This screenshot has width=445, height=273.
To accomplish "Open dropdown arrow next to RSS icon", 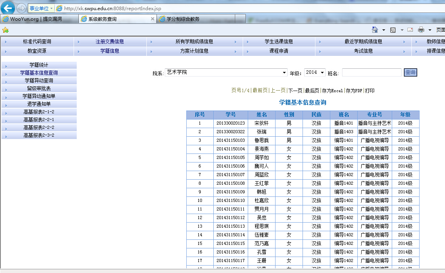I will click(402, 30).
